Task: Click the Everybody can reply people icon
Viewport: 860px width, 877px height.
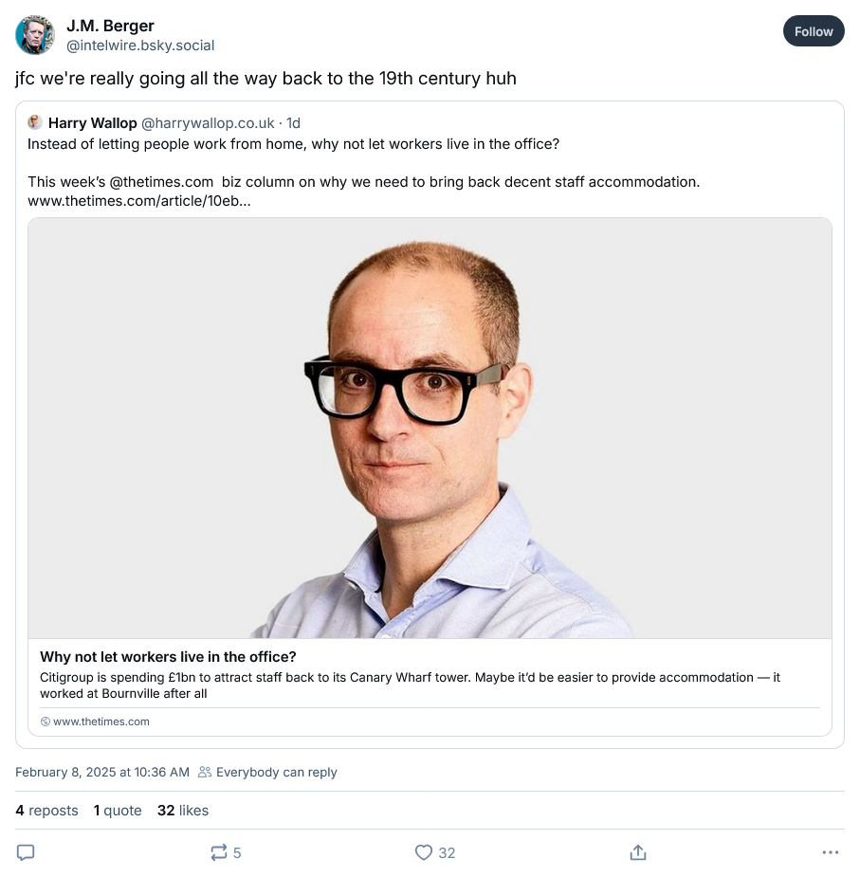Action: pyautogui.click(x=205, y=772)
